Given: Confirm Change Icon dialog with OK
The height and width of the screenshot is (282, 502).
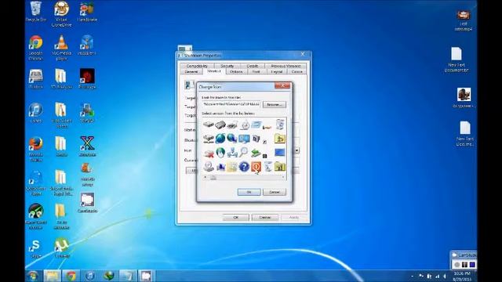Looking at the screenshot, I should tap(249, 192).
